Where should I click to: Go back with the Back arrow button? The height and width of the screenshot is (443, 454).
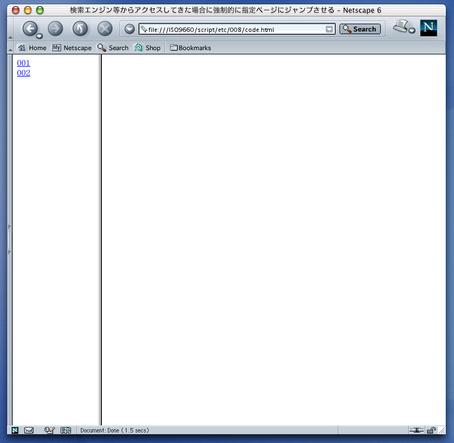pyautogui.click(x=30, y=29)
